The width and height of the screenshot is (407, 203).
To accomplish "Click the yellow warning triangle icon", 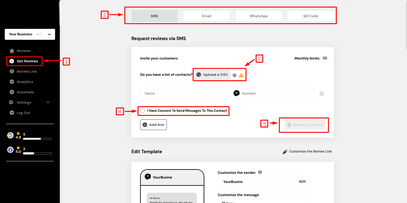I will tap(241, 75).
